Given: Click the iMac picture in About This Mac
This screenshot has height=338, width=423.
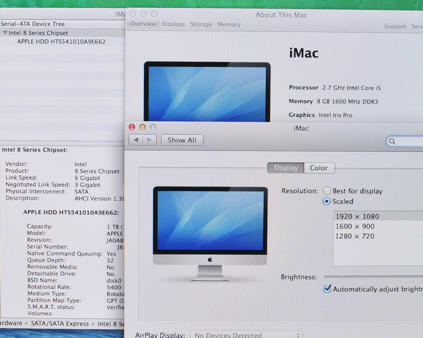Looking at the screenshot, I should coord(207,92).
